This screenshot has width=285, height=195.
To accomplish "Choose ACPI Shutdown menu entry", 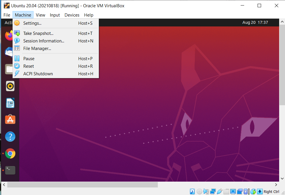I will click(56, 74).
